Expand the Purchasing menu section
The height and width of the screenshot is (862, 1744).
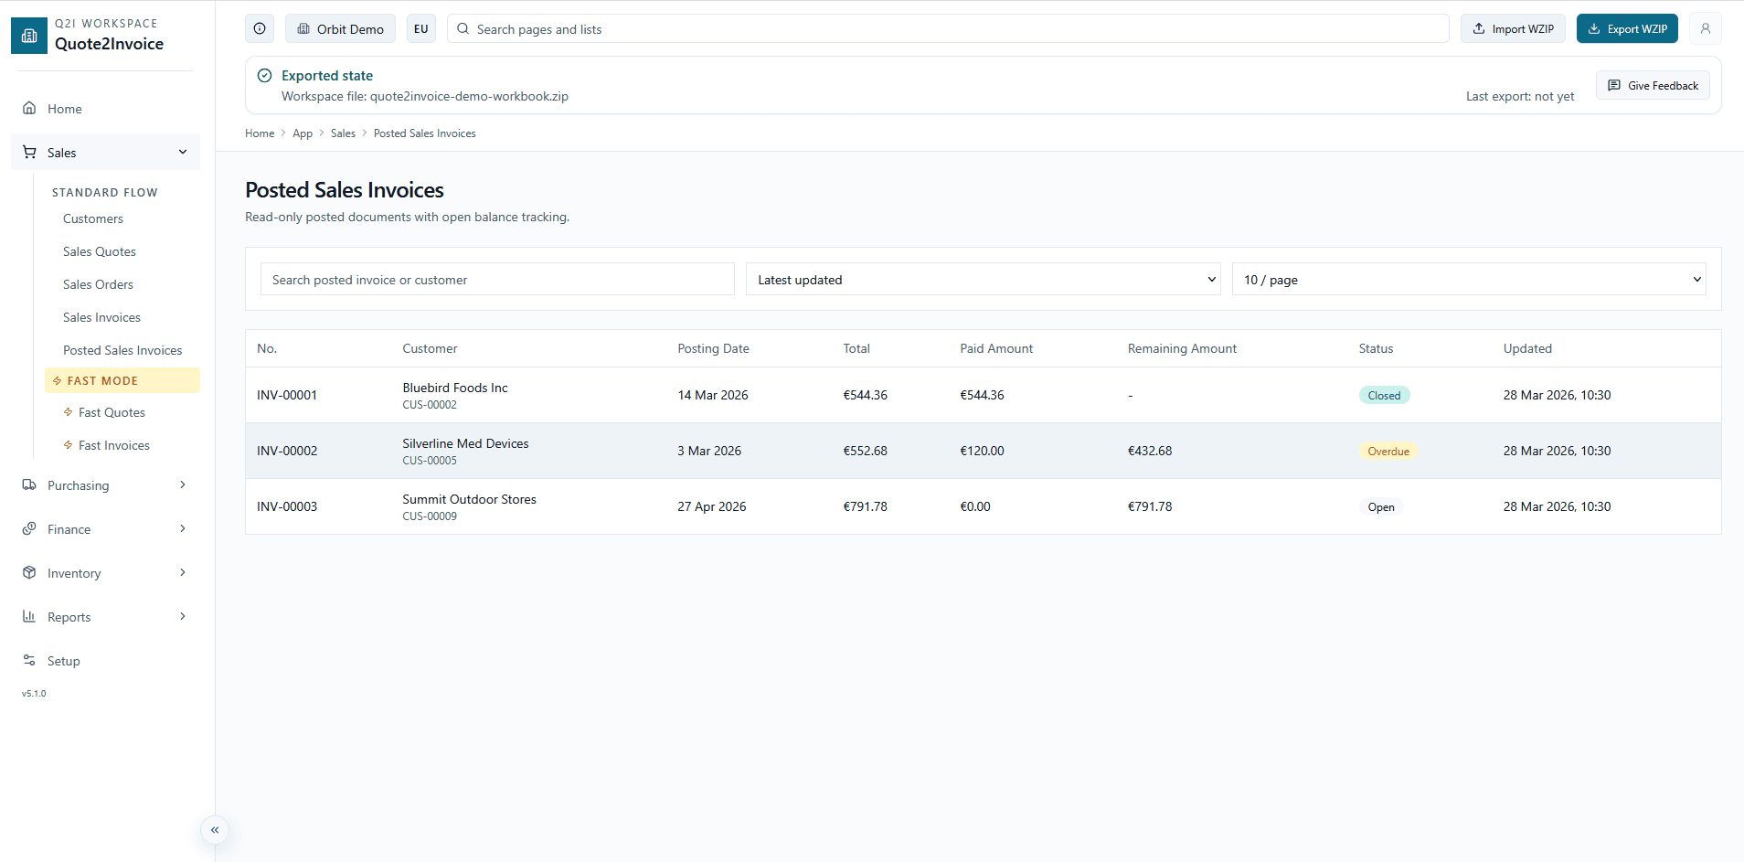coord(183,484)
